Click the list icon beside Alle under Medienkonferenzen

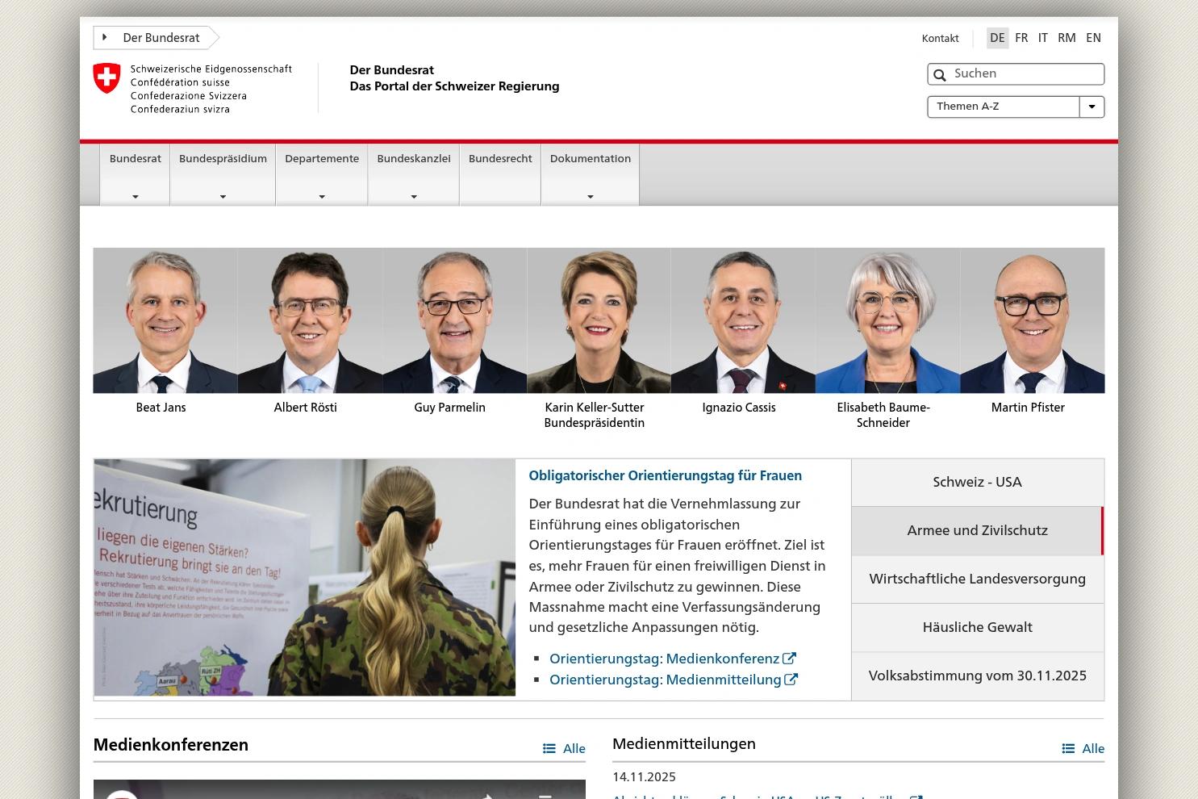(x=550, y=748)
